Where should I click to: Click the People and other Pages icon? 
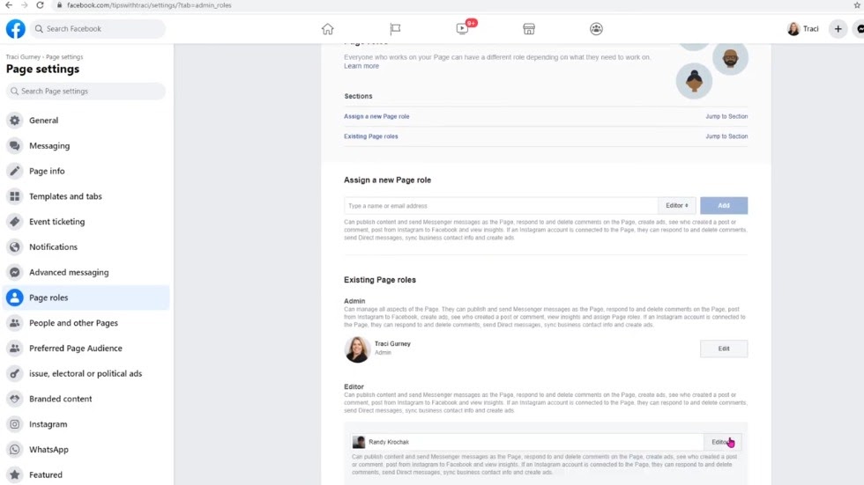point(15,323)
